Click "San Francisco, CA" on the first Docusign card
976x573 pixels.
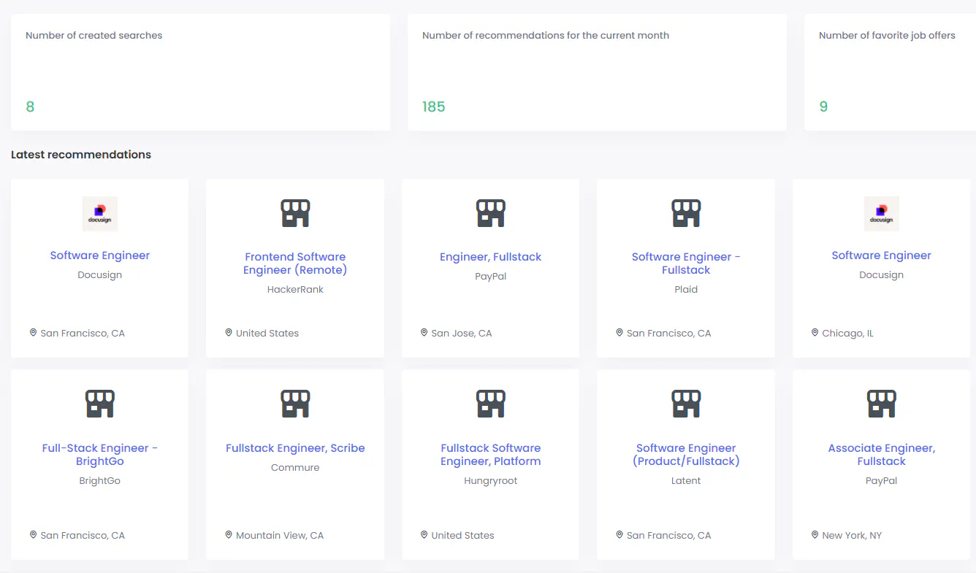pyautogui.click(x=83, y=334)
